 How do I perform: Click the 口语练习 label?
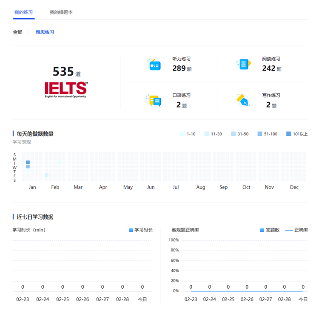click(x=182, y=95)
